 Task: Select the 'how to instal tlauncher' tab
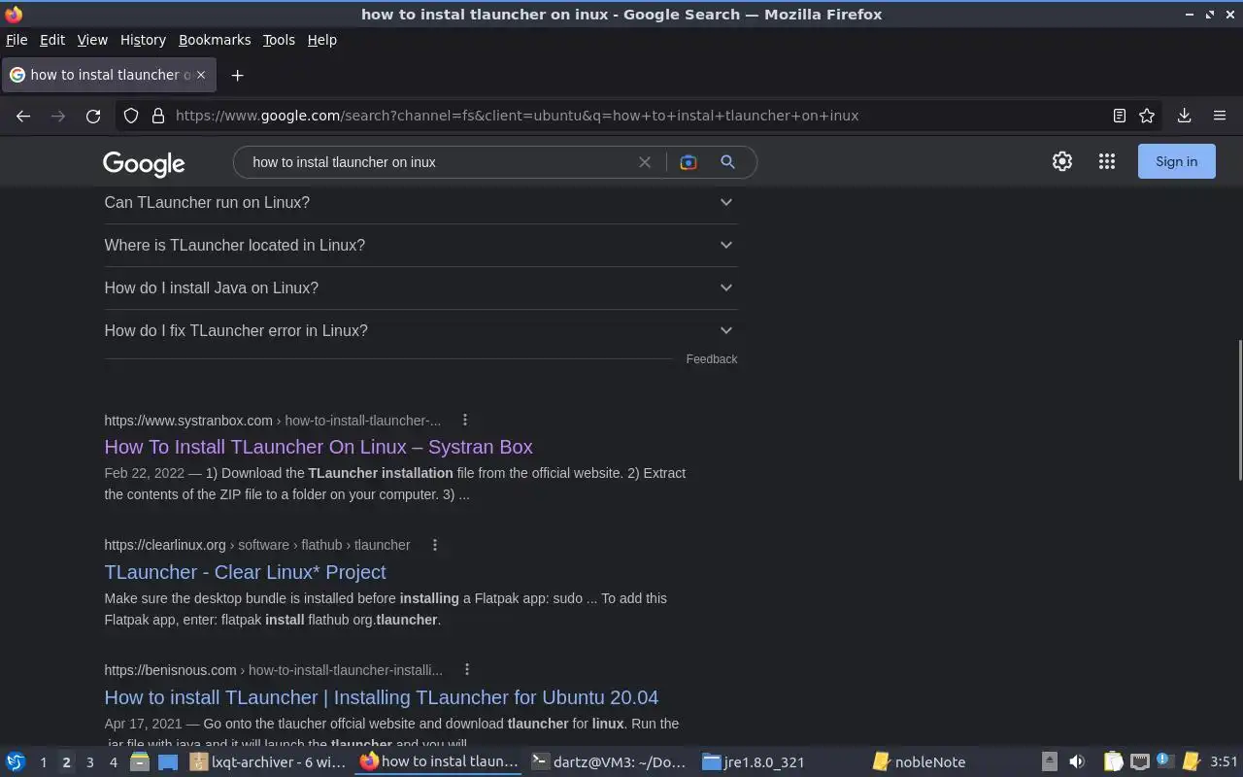108,75
